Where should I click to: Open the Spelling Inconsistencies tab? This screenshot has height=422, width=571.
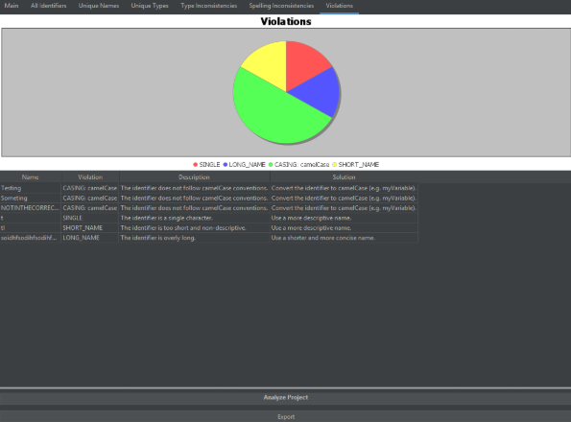[281, 6]
